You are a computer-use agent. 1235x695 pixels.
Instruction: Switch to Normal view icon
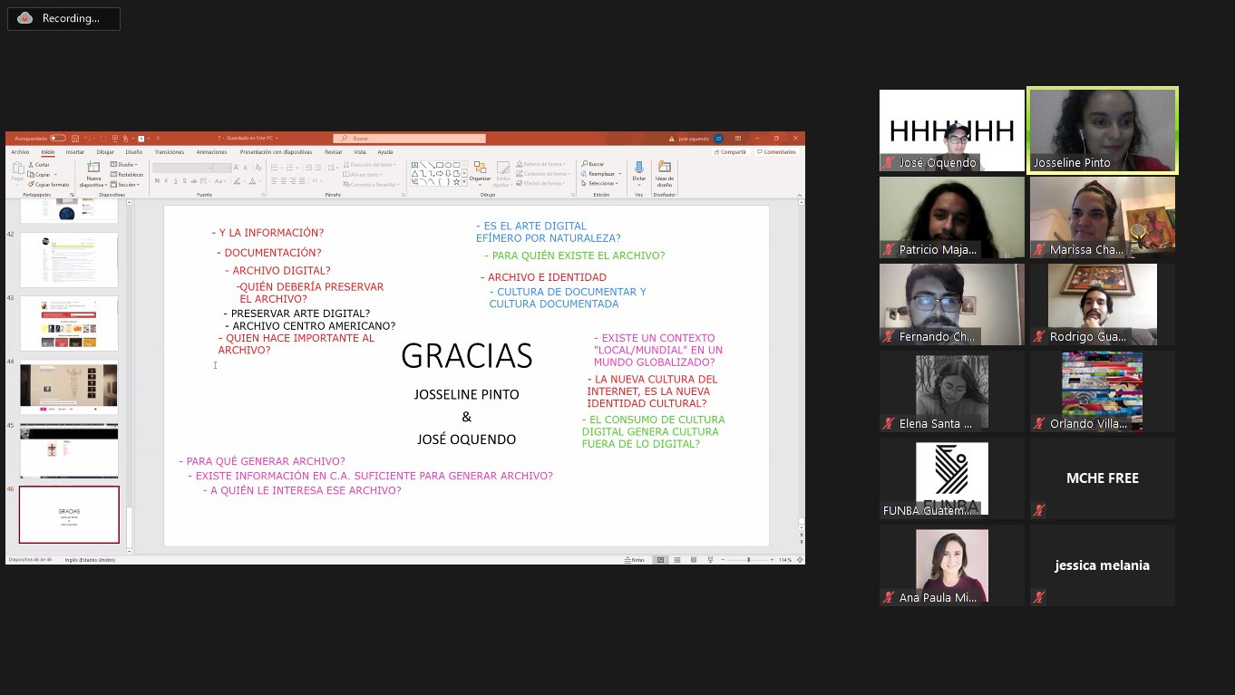[x=661, y=560]
